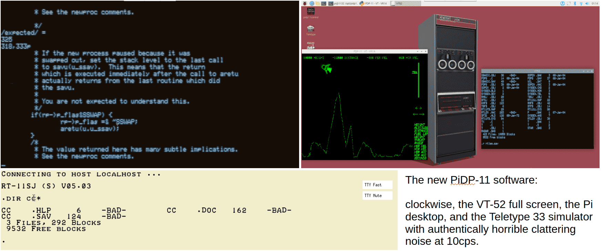Open the File Manager folder icon

coord(318,3)
